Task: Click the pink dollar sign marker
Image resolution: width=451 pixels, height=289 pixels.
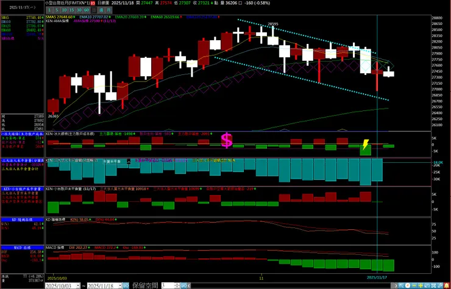Action: [227, 140]
